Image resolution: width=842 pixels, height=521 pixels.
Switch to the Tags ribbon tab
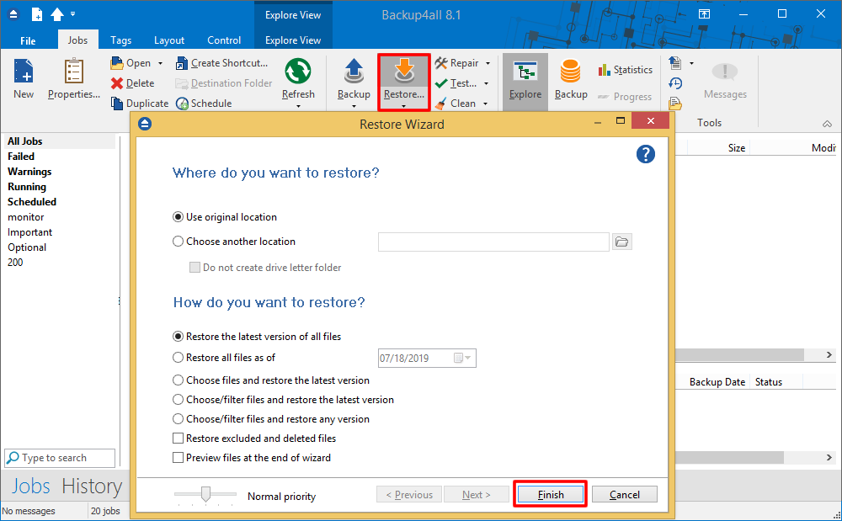[120, 40]
